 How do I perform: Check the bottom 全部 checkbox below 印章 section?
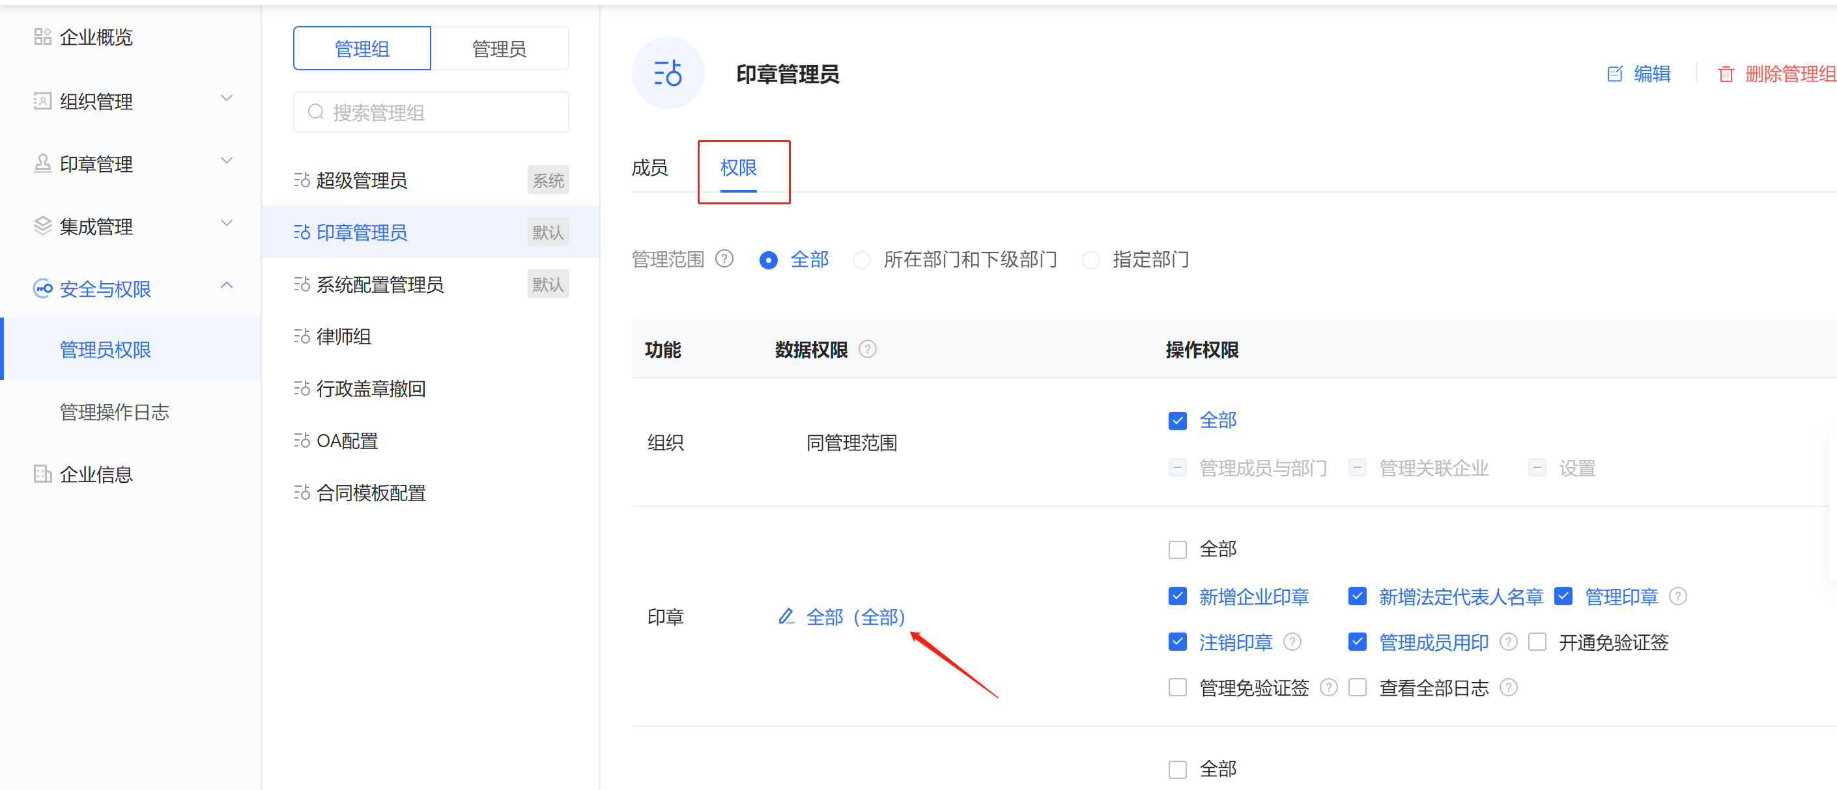1177,769
